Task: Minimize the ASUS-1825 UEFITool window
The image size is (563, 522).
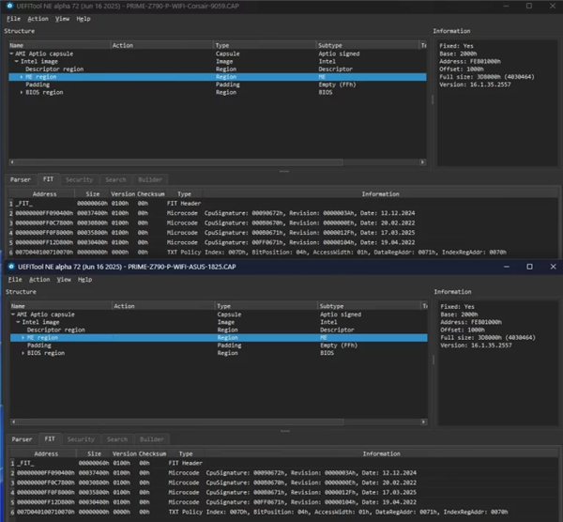Action: coord(506,267)
